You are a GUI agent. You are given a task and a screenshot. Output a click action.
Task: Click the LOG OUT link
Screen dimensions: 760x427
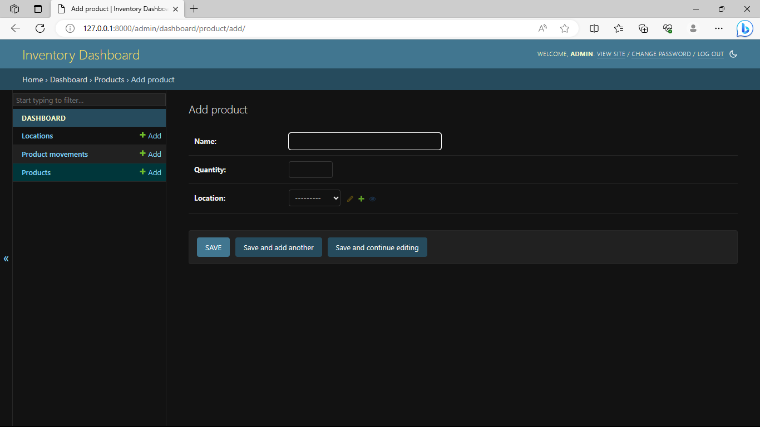point(710,54)
